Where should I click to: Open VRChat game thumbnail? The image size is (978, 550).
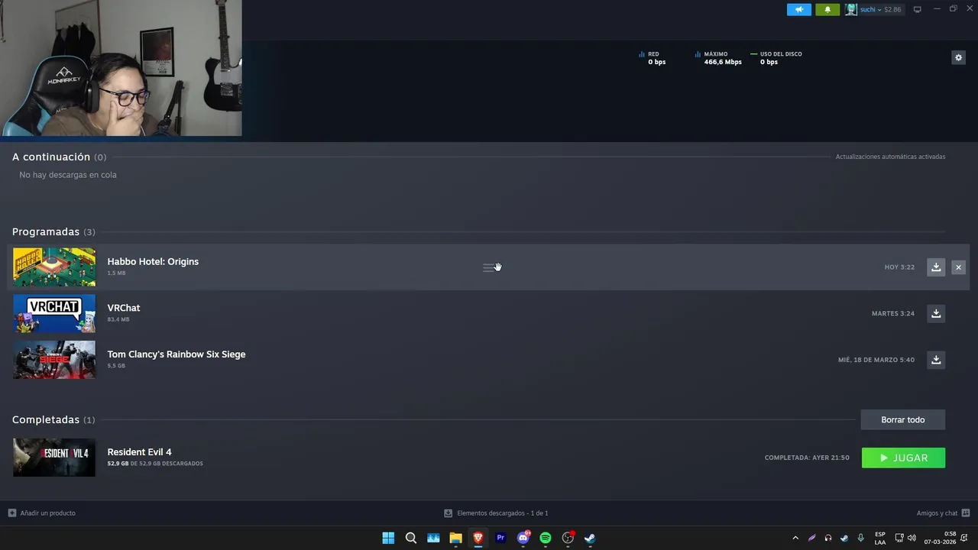coord(54,313)
